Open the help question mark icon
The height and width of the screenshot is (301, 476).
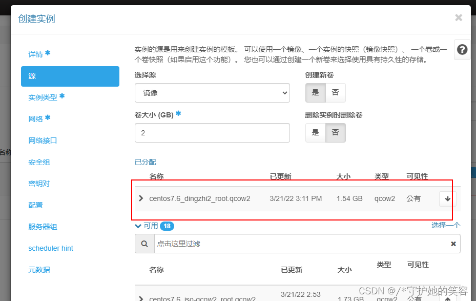(x=462, y=50)
